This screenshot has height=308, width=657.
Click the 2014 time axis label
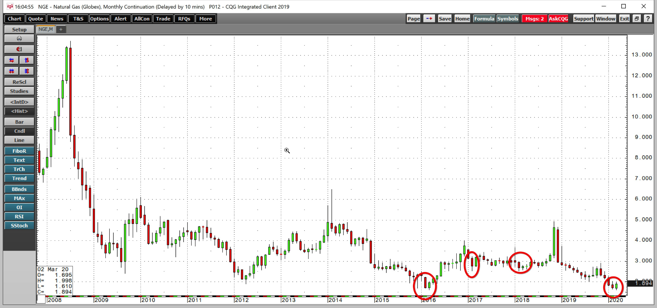[x=335, y=300]
